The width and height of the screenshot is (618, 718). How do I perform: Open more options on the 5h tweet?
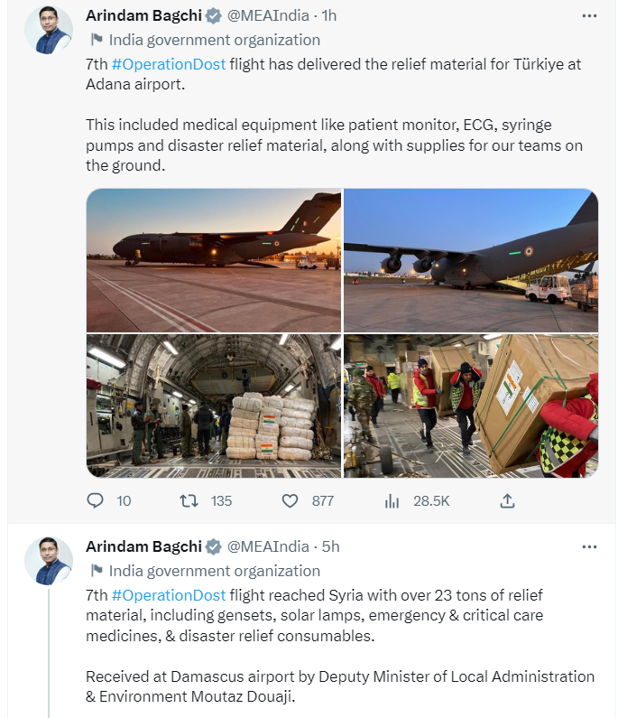[589, 547]
